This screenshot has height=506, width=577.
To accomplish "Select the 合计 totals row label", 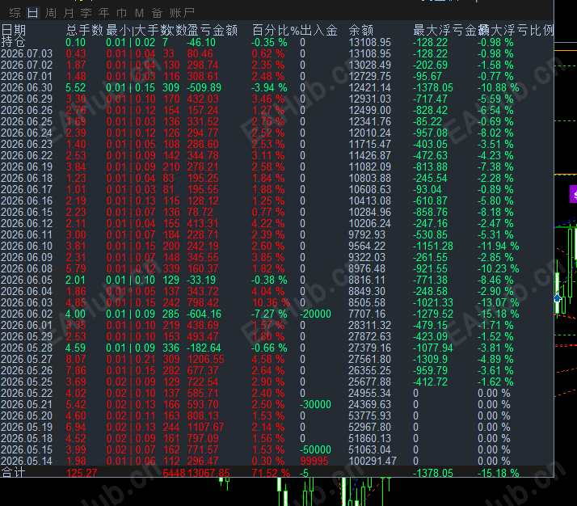I will pyautogui.click(x=13, y=472).
